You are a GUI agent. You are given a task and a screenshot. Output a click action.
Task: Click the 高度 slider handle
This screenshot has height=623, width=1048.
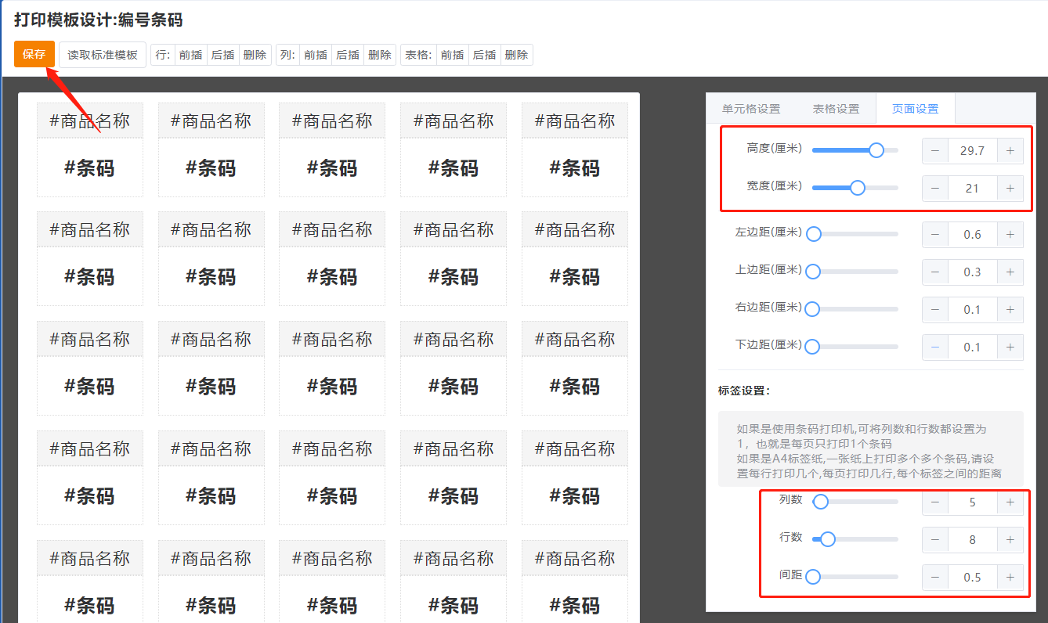[876, 150]
